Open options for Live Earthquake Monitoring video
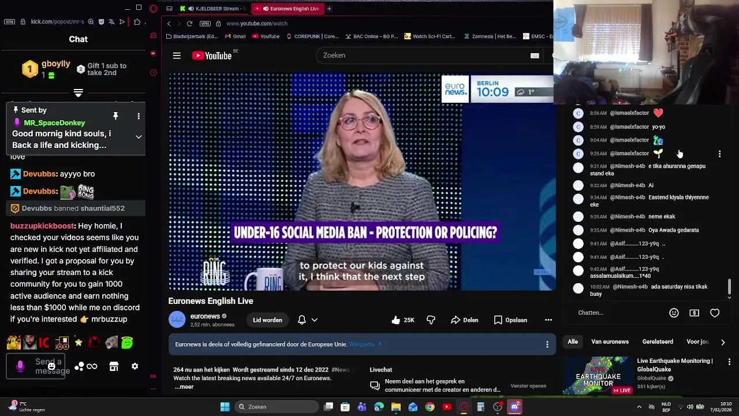Viewport: 739px width, 416px height. [729, 362]
